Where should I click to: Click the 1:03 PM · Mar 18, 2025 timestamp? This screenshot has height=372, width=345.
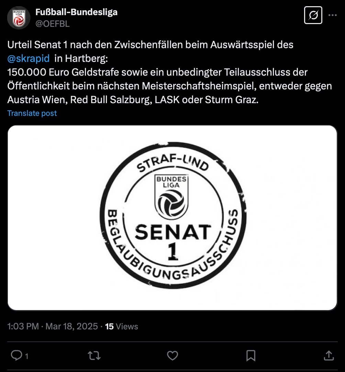[x=53, y=327]
